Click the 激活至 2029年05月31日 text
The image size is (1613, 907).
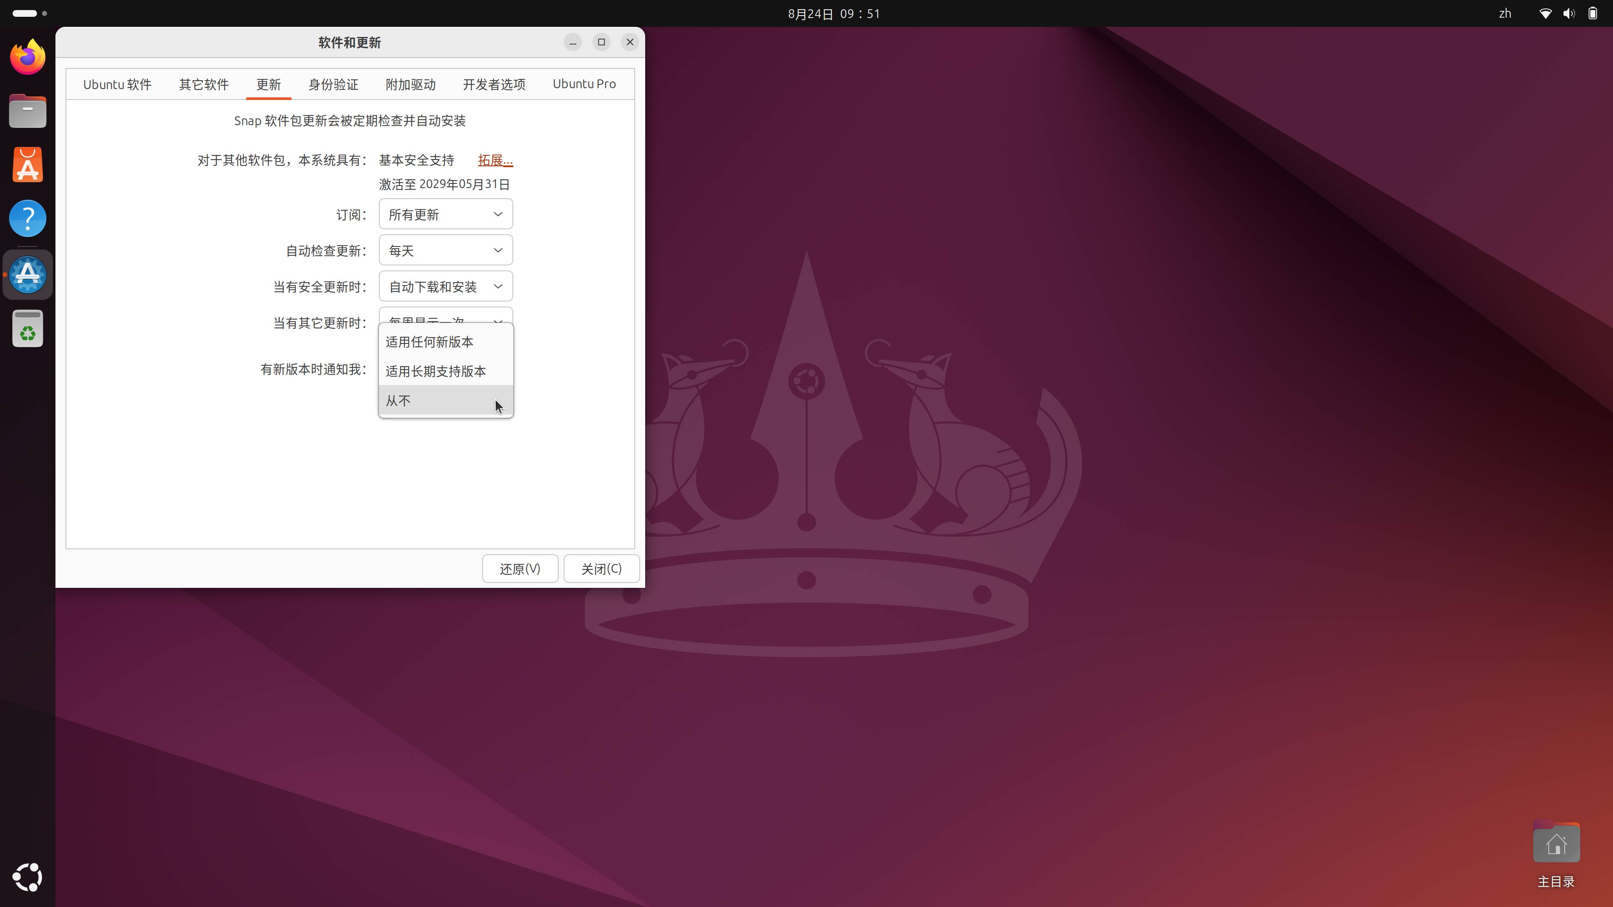tap(444, 184)
